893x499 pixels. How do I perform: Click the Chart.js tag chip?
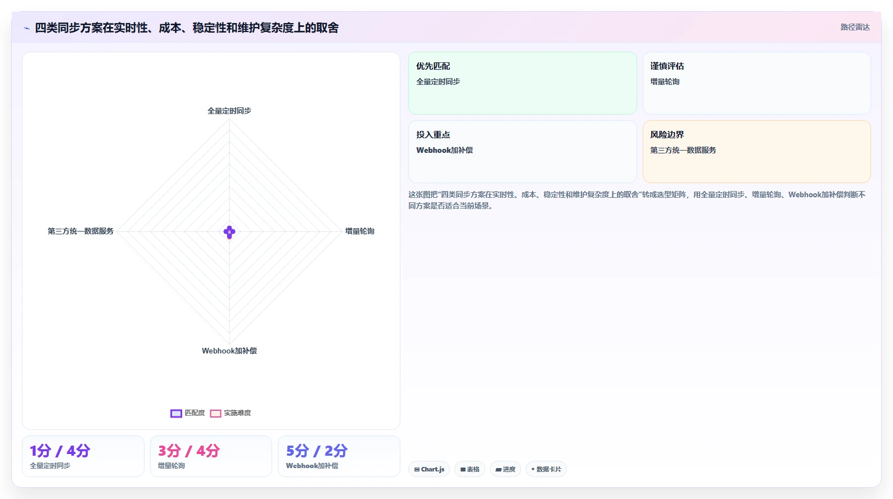(x=429, y=469)
